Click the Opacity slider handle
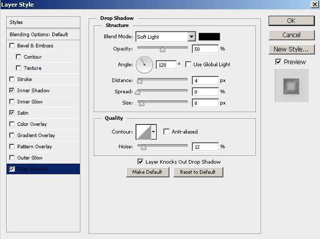This screenshot has height=239, width=320. (162, 49)
